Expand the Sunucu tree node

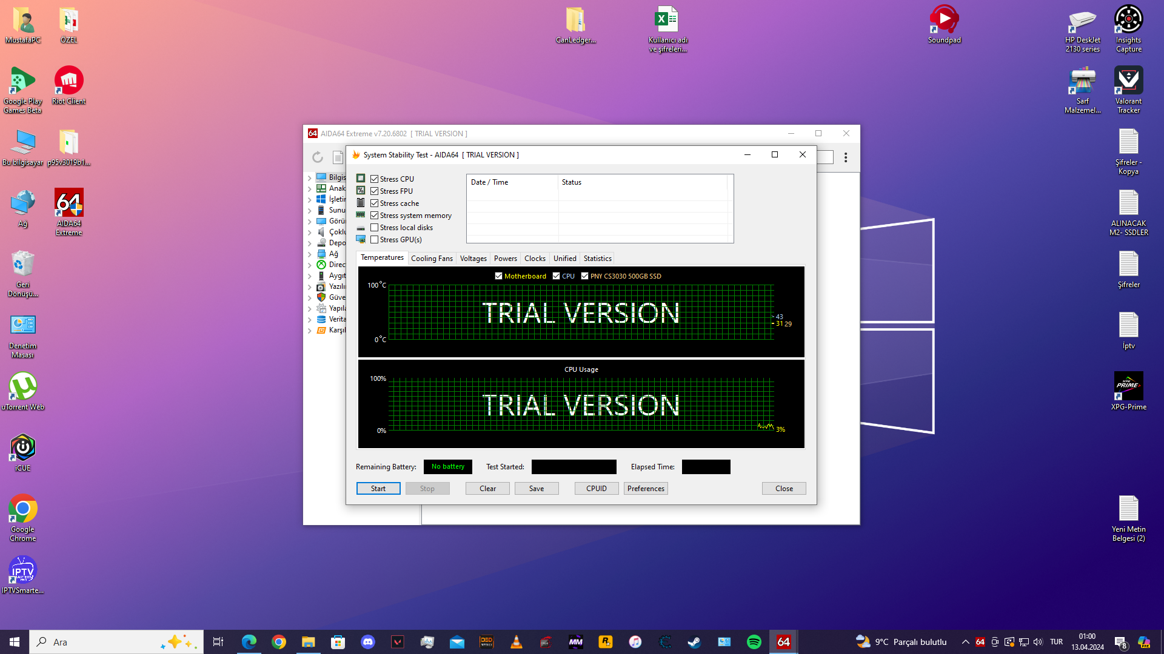click(x=310, y=211)
